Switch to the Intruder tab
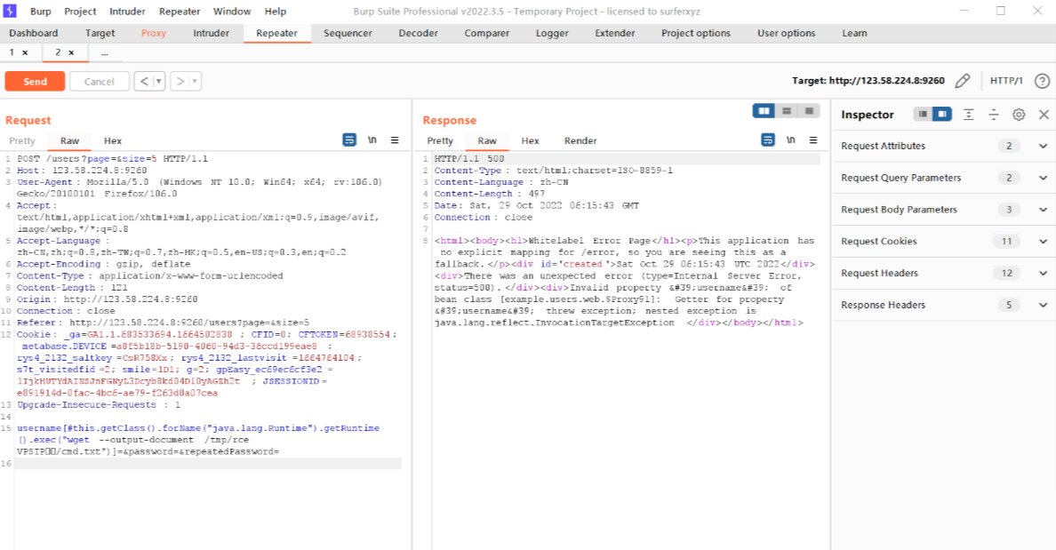This screenshot has height=550, width=1056. point(211,33)
